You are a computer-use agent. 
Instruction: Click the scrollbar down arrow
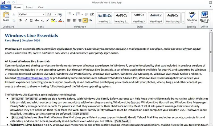coord(211,124)
